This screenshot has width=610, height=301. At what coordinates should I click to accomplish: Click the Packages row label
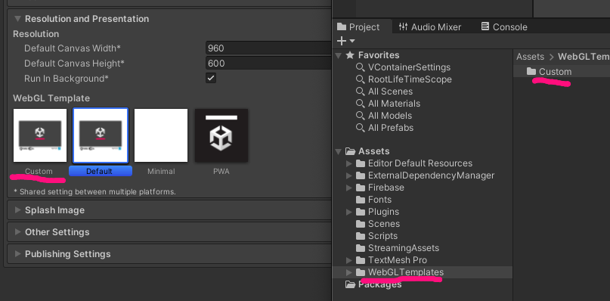tap(379, 284)
